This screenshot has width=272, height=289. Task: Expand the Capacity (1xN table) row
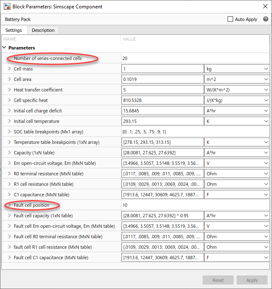[x=9, y=153]
